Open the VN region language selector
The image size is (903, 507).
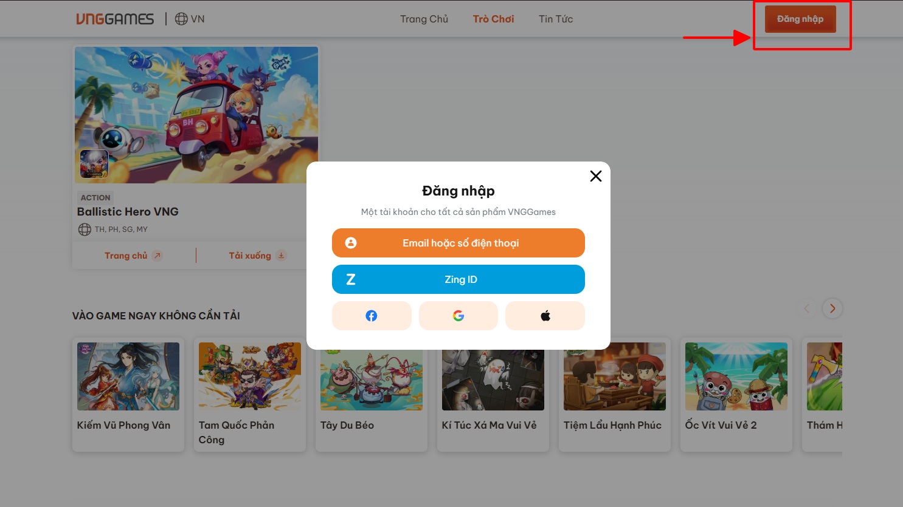[190, 19]
